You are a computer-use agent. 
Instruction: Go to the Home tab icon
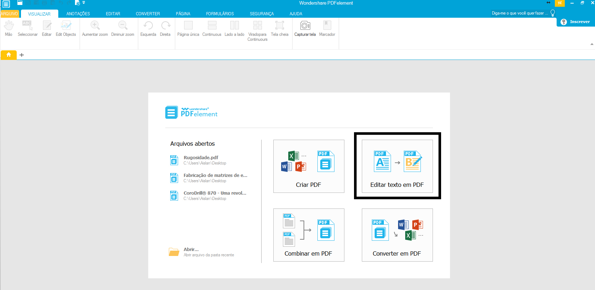click(9, 55)
